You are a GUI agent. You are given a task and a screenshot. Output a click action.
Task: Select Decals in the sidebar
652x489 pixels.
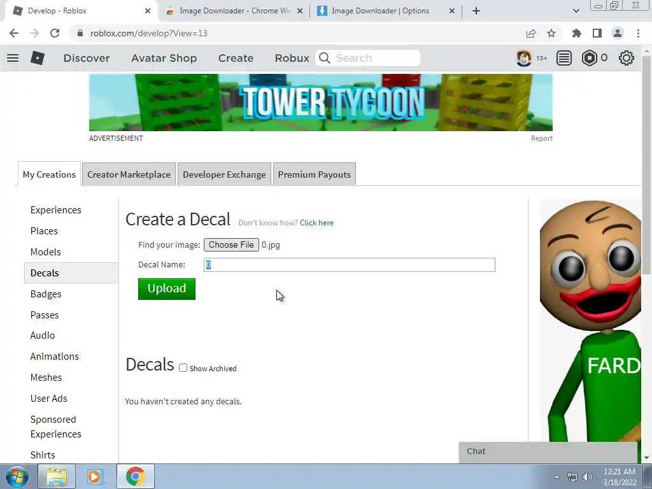point(71,273)
